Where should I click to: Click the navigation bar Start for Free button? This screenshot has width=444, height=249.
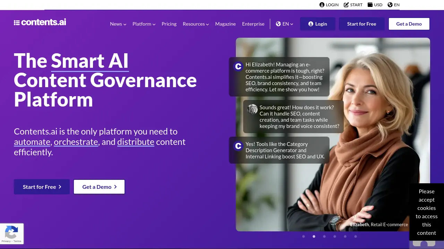[x=362, y=24]
